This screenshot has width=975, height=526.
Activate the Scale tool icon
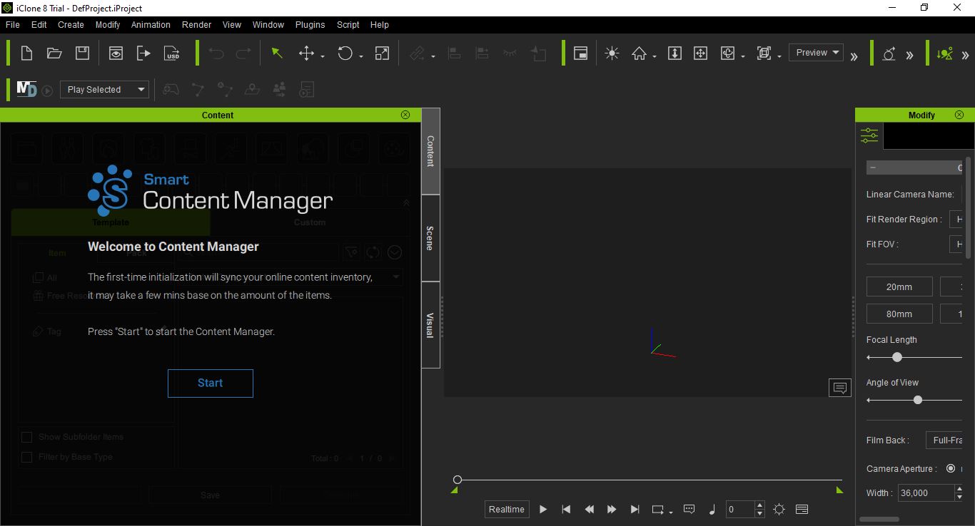coord(382,53)
